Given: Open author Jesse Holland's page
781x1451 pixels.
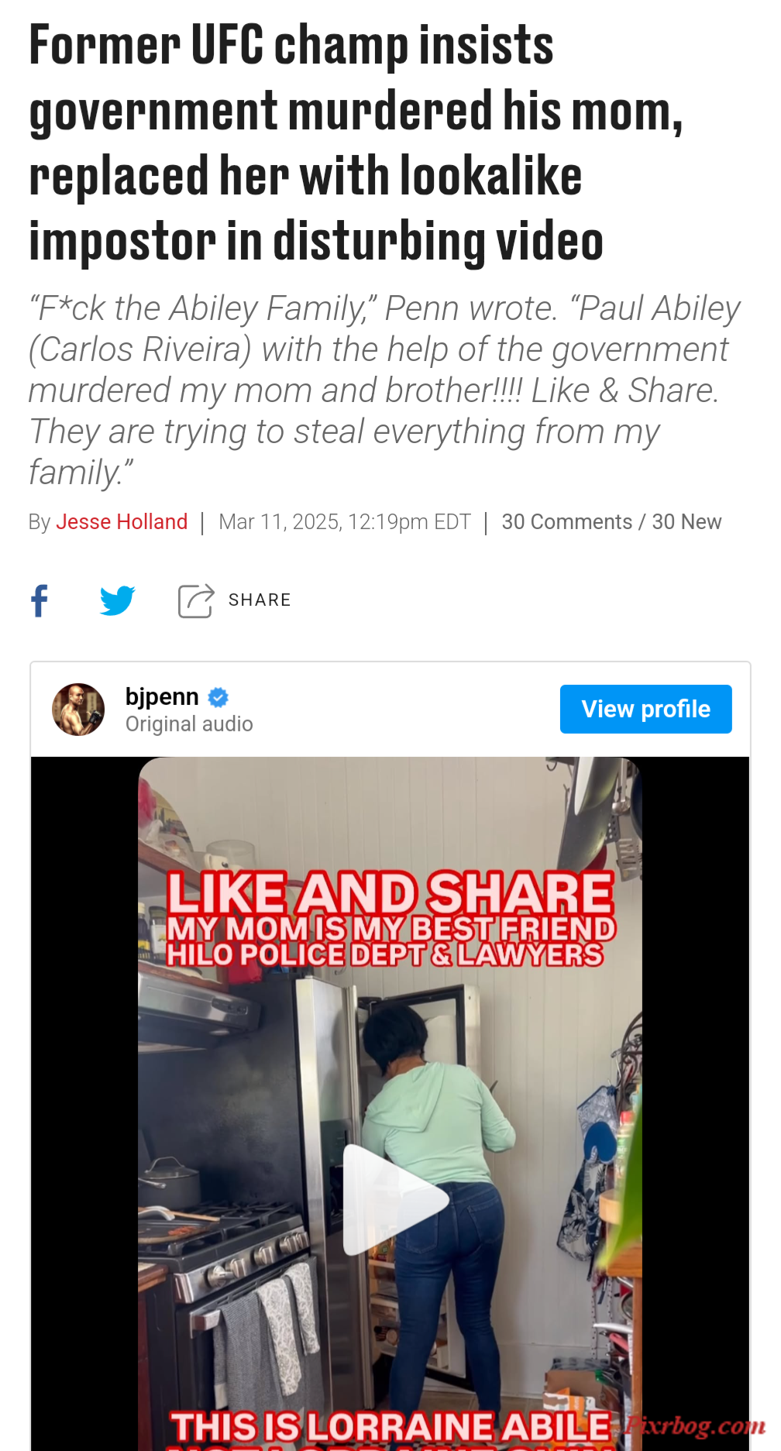Looking at the screenshot, I should pyautogui.click(x=122, y=521).
